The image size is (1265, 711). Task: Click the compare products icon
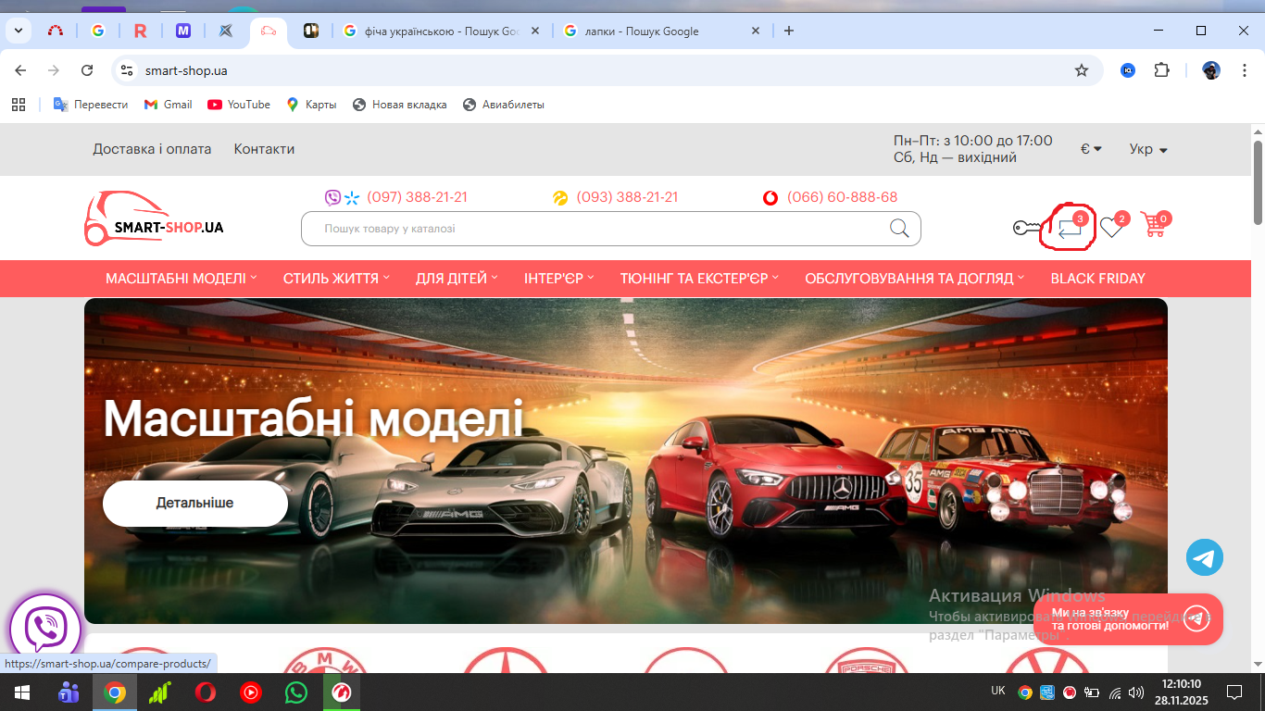[1070, 228]
